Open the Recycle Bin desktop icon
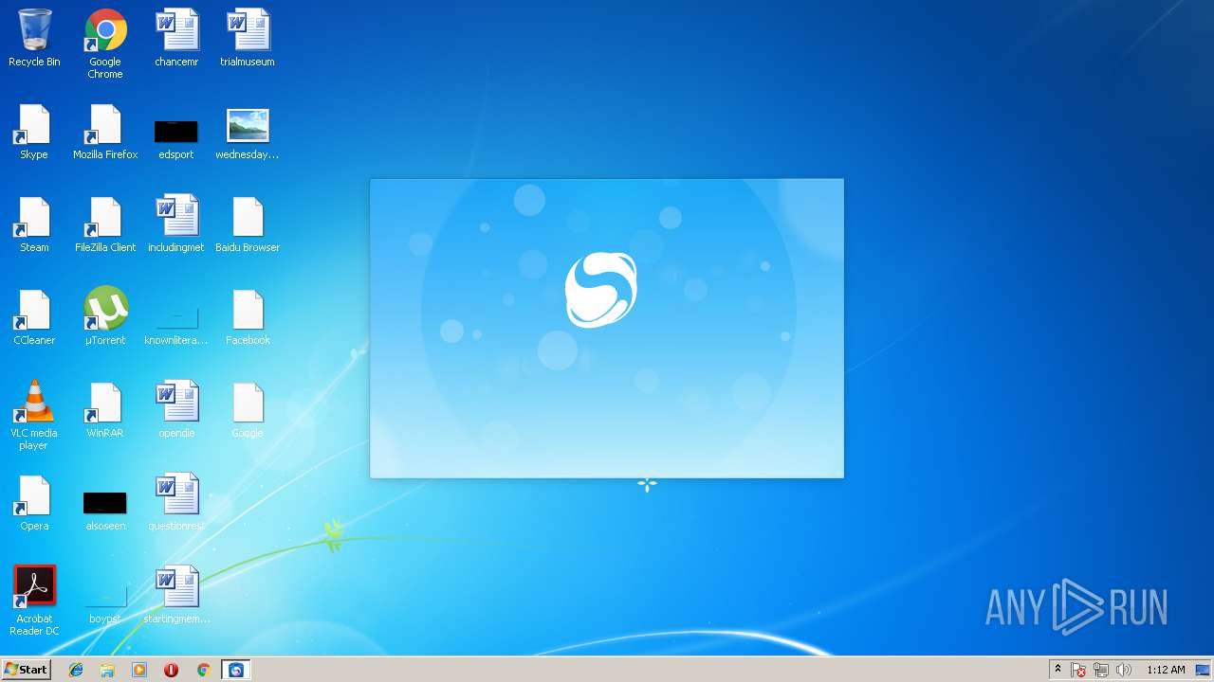The width and height of the screenshot is (1214, 682). (34, 38)
